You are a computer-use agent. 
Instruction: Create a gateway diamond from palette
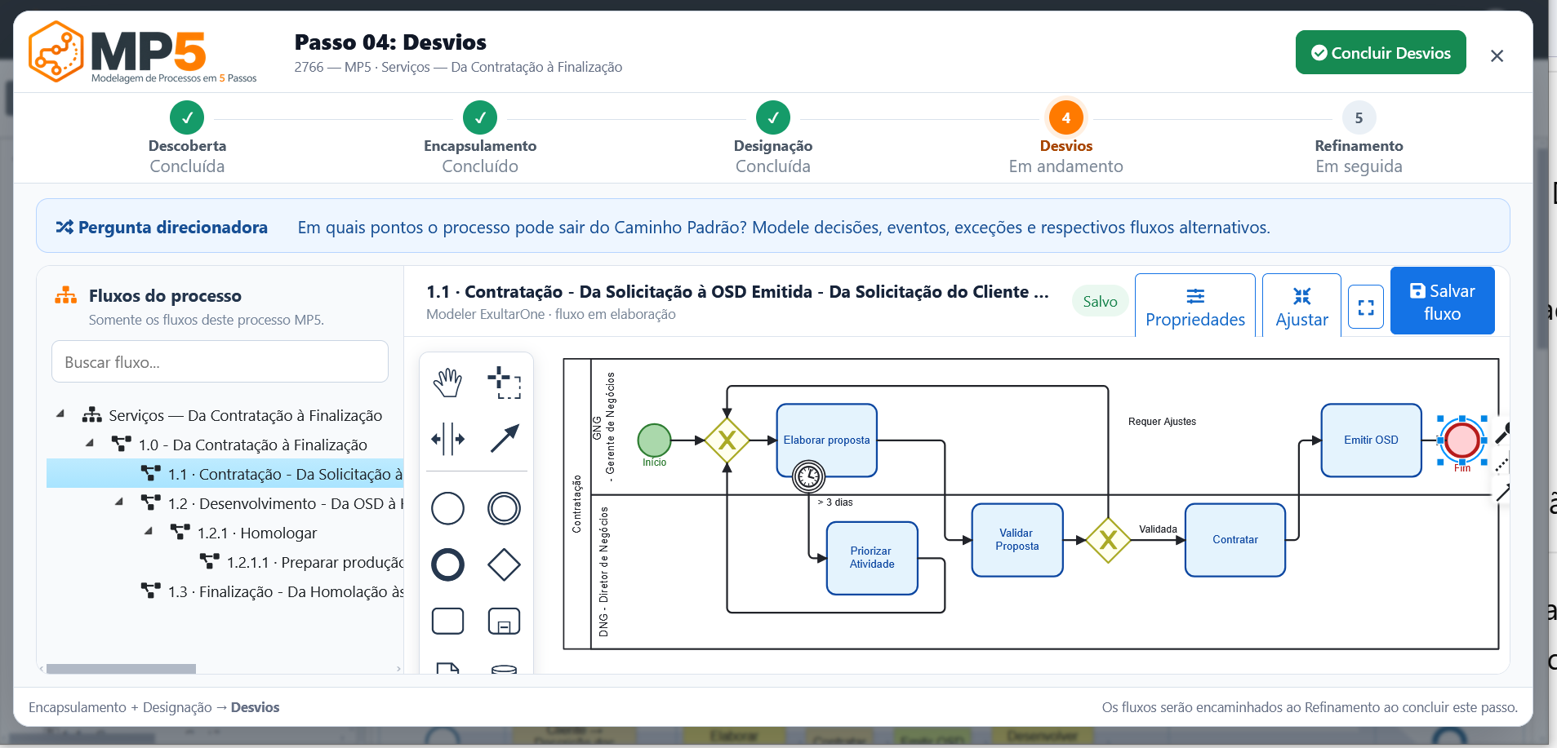504,564
